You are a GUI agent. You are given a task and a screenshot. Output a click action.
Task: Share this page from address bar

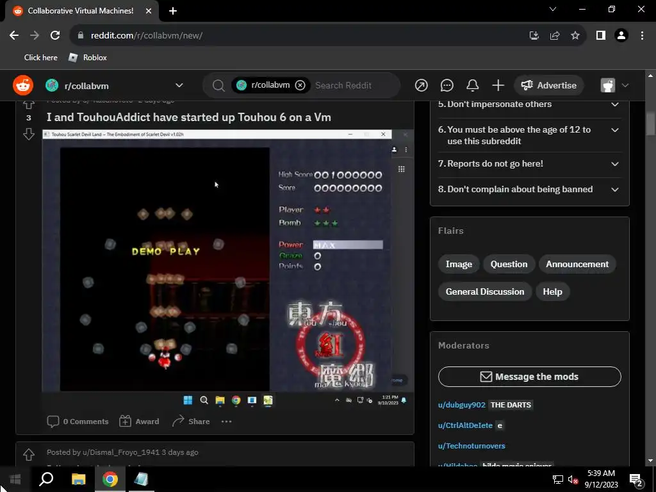coord(555,35)
